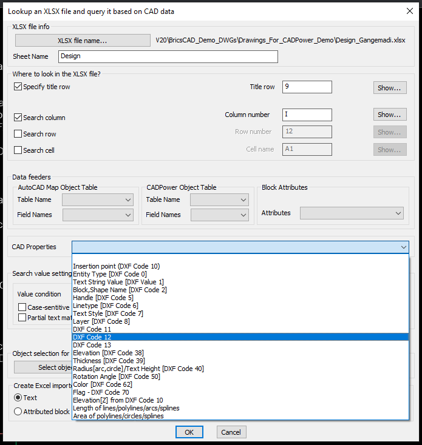Open AutoCAD Map Table Name dropdown
The image size is (422, 445).
pos(97,199)
